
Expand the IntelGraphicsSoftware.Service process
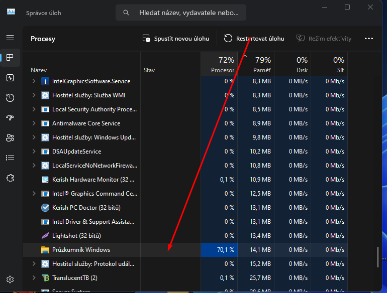(34, 81)
